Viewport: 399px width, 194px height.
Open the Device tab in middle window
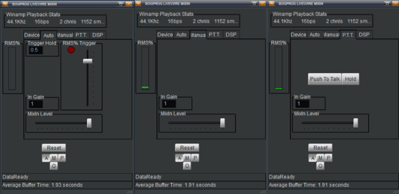coord(165,35)
